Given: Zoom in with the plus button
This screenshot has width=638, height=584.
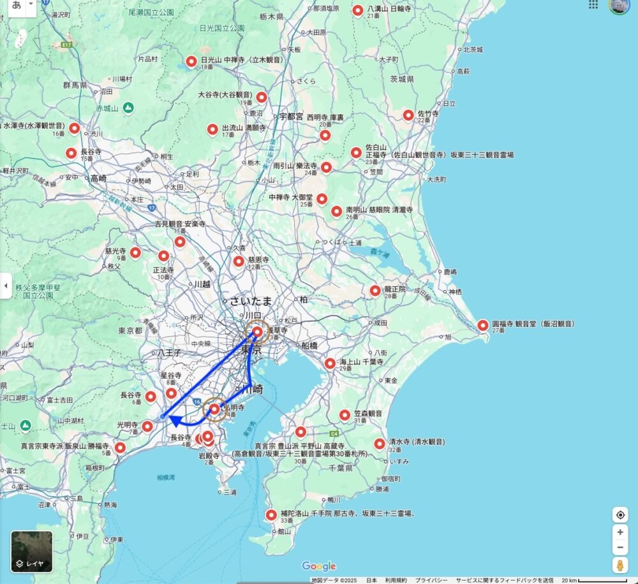Looking at the screenshot, I should (x=620, y=532).
